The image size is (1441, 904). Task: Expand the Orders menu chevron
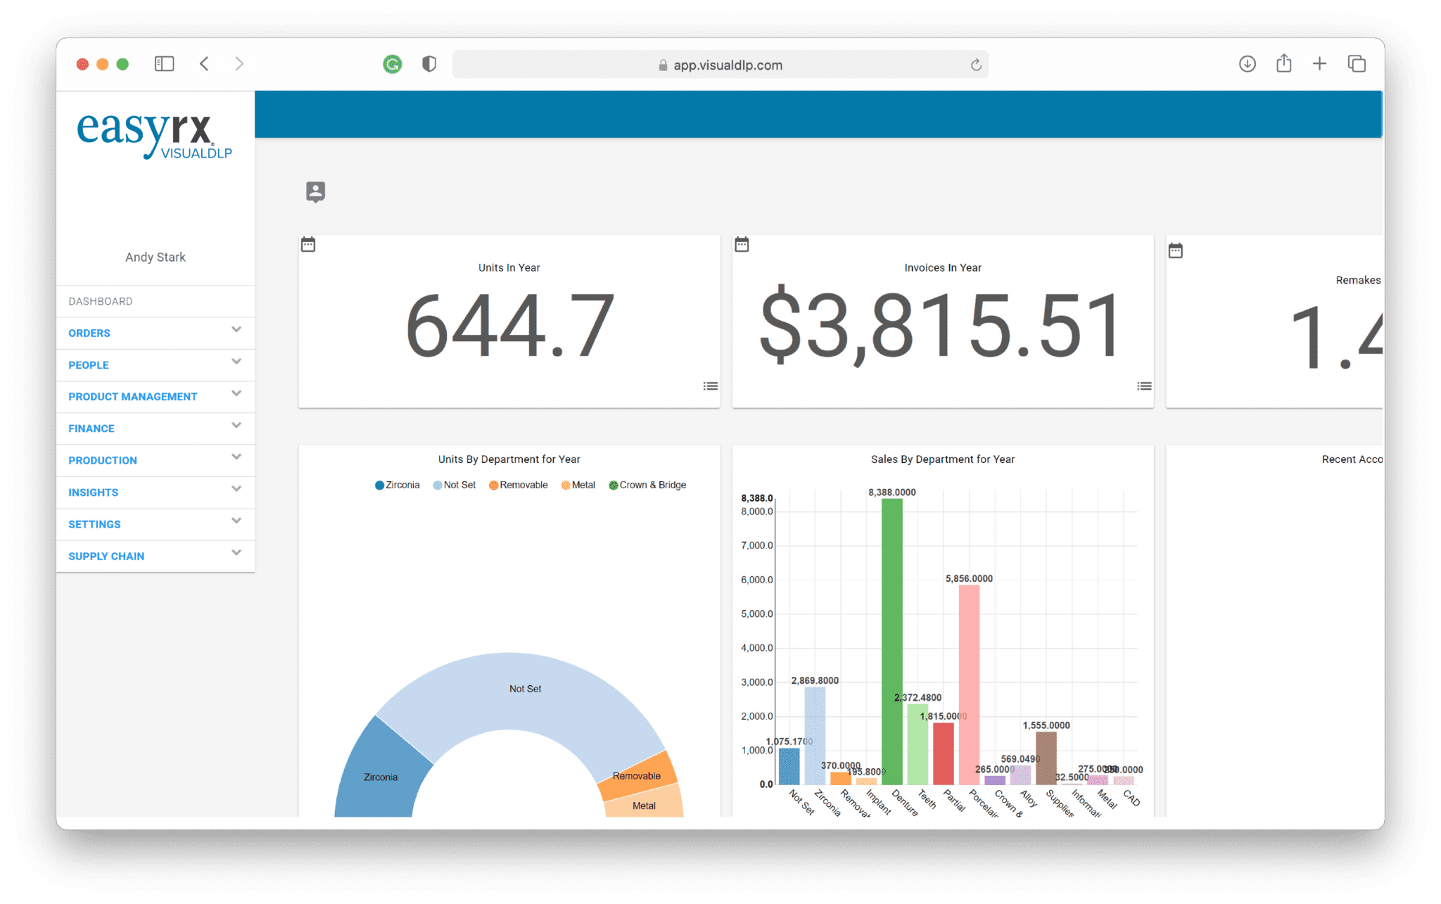coord(236,330)
